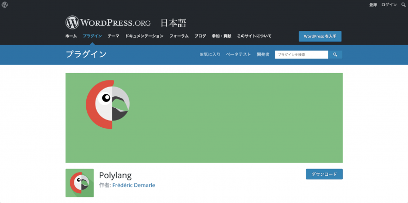Click the WordPress admin bar logo icon

(x=5, y=5)
